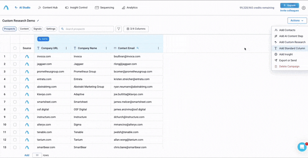
Task: Click the app logo in top-left corner
Action: point(6,8)
